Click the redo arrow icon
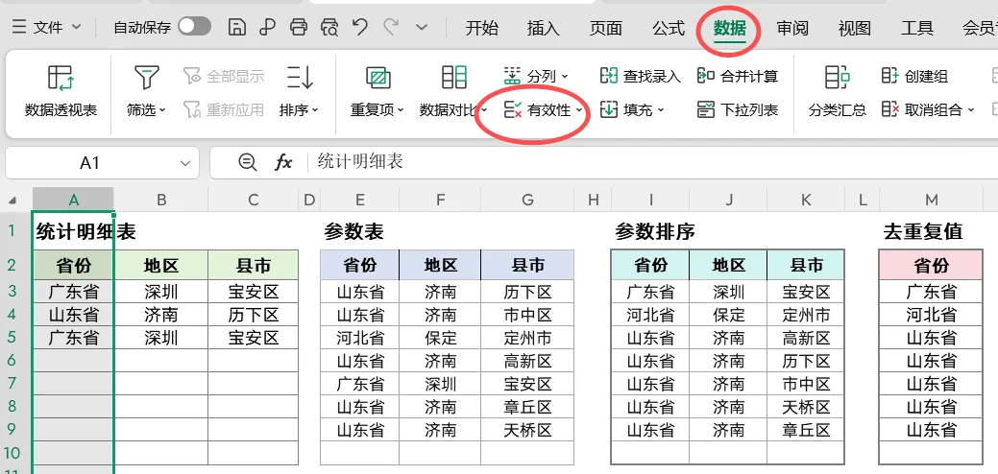The height and width of the screenshot is (474, 998). pos(391,27)
